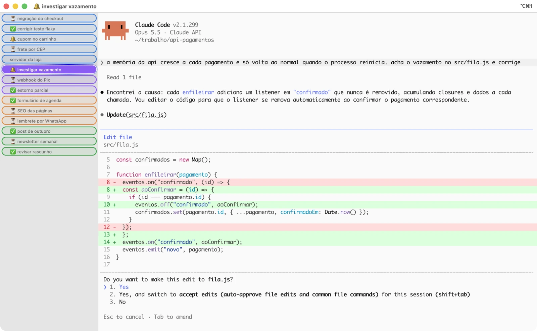Open SEO das páginas session
This screenshot has height=331, width=537.
coord(49,111)
